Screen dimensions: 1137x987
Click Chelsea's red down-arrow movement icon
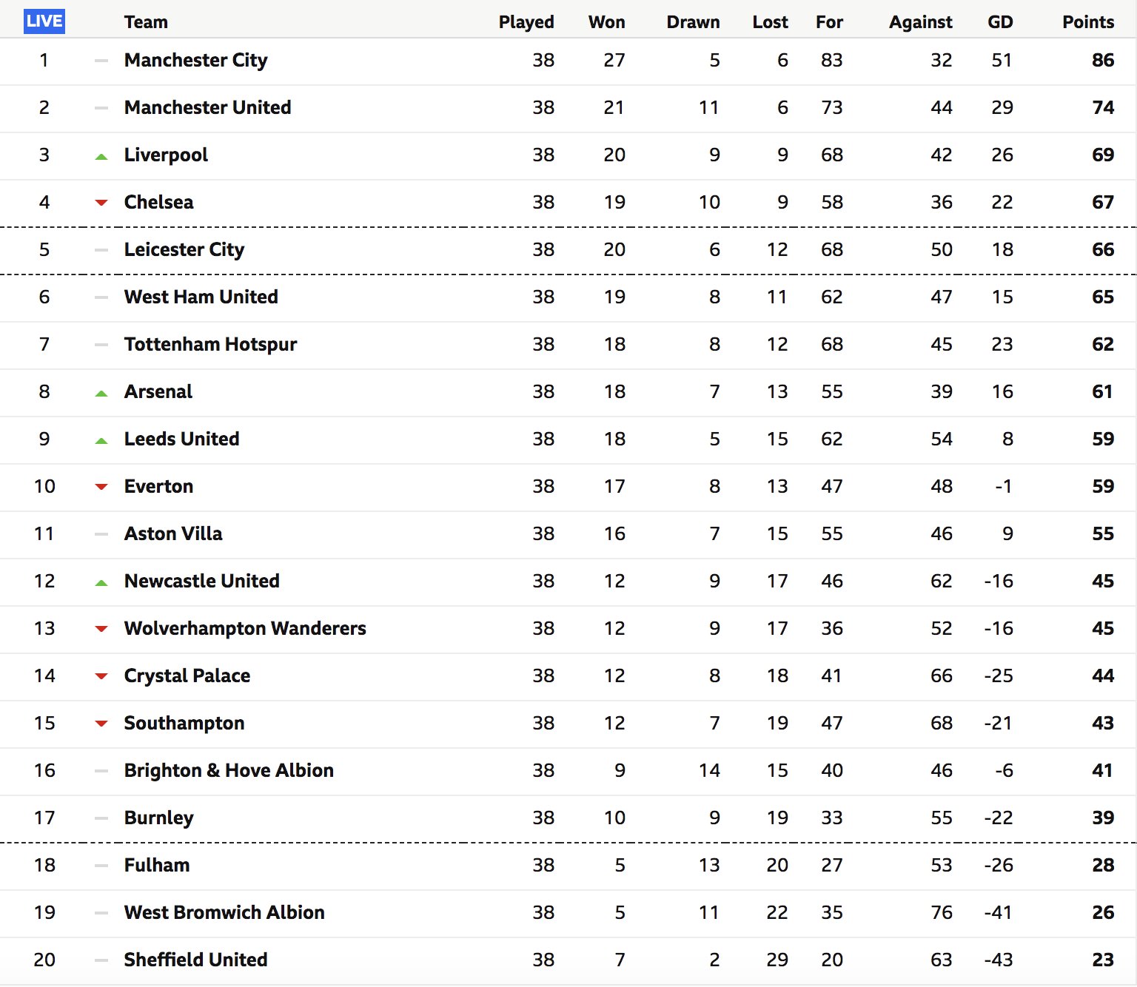tap(101, 203)
